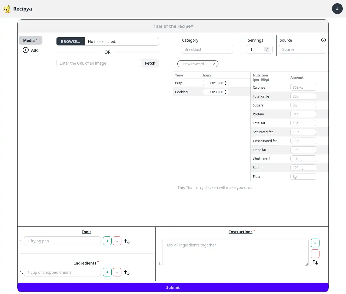Remove the instruction step
The width and height of the screenshot is (346, 294).
[315, 254]
